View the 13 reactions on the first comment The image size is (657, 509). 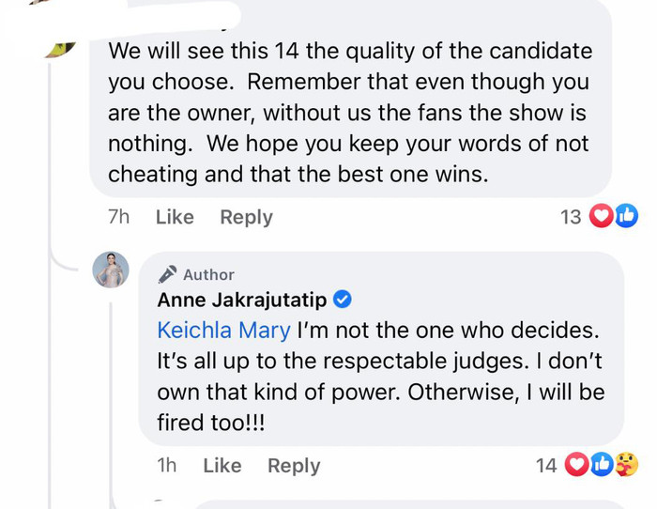[571, 217]
